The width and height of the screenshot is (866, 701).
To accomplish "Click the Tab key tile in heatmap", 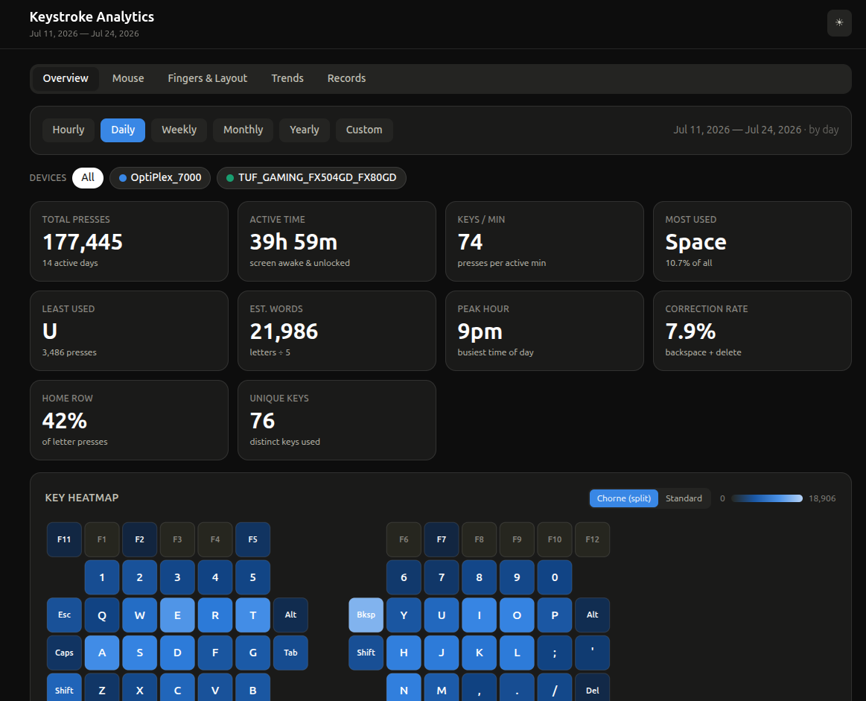I will tap(290, 653).
